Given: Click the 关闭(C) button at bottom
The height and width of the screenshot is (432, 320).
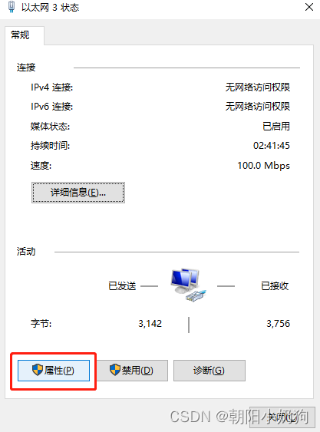Looking at the screenshot, I should coord(282,417).
